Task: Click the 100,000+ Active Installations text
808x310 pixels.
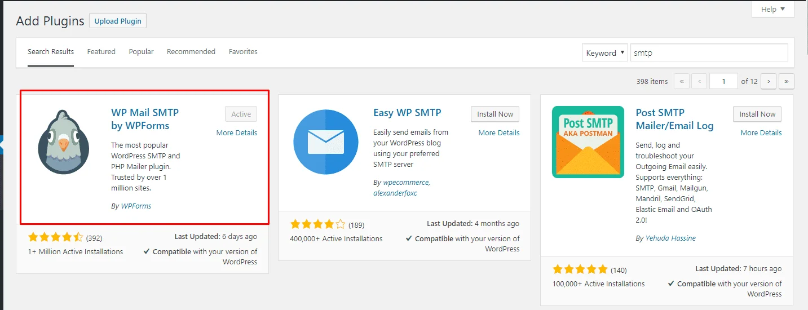Action: pos(599,284)
